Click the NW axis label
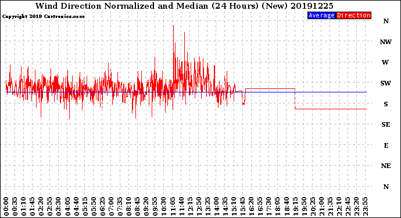Viewport: 401px width, 218px height. 385,42
